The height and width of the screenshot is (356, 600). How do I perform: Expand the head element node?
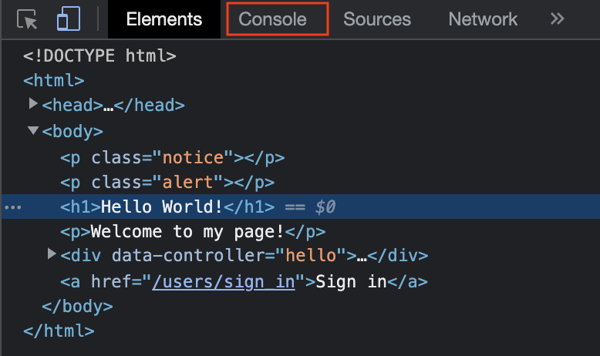[33, 104]
